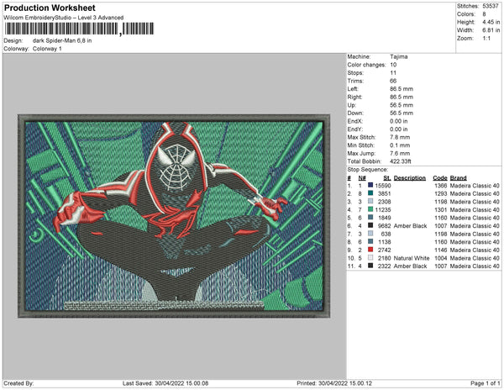
Task: Click the green swatch beside 11235 stitches
Action: click(370, 209)
